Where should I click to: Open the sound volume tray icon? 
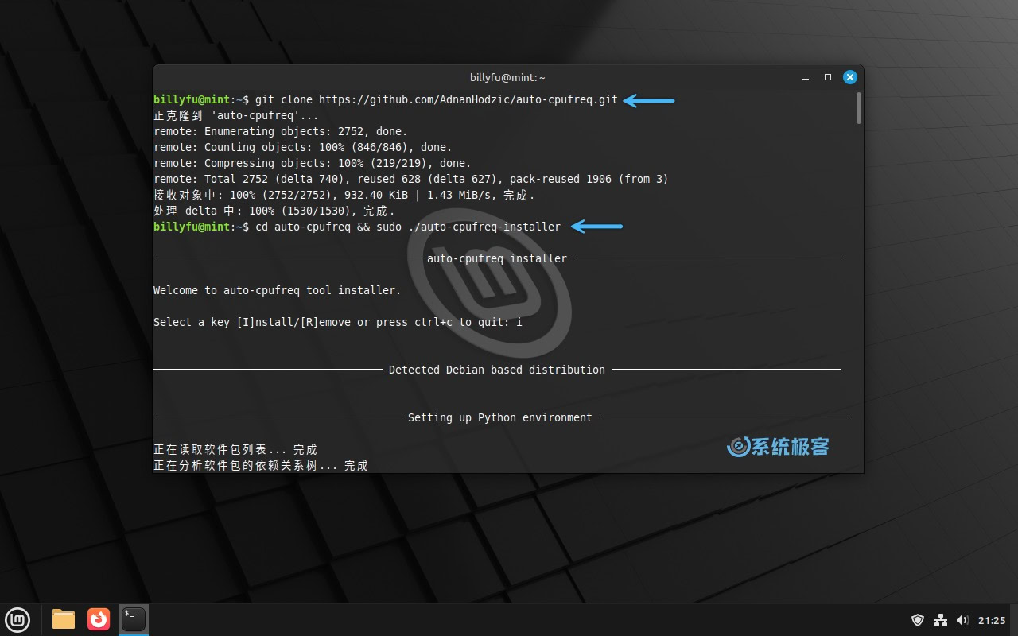pyautogui.click(x=963, y=620)
